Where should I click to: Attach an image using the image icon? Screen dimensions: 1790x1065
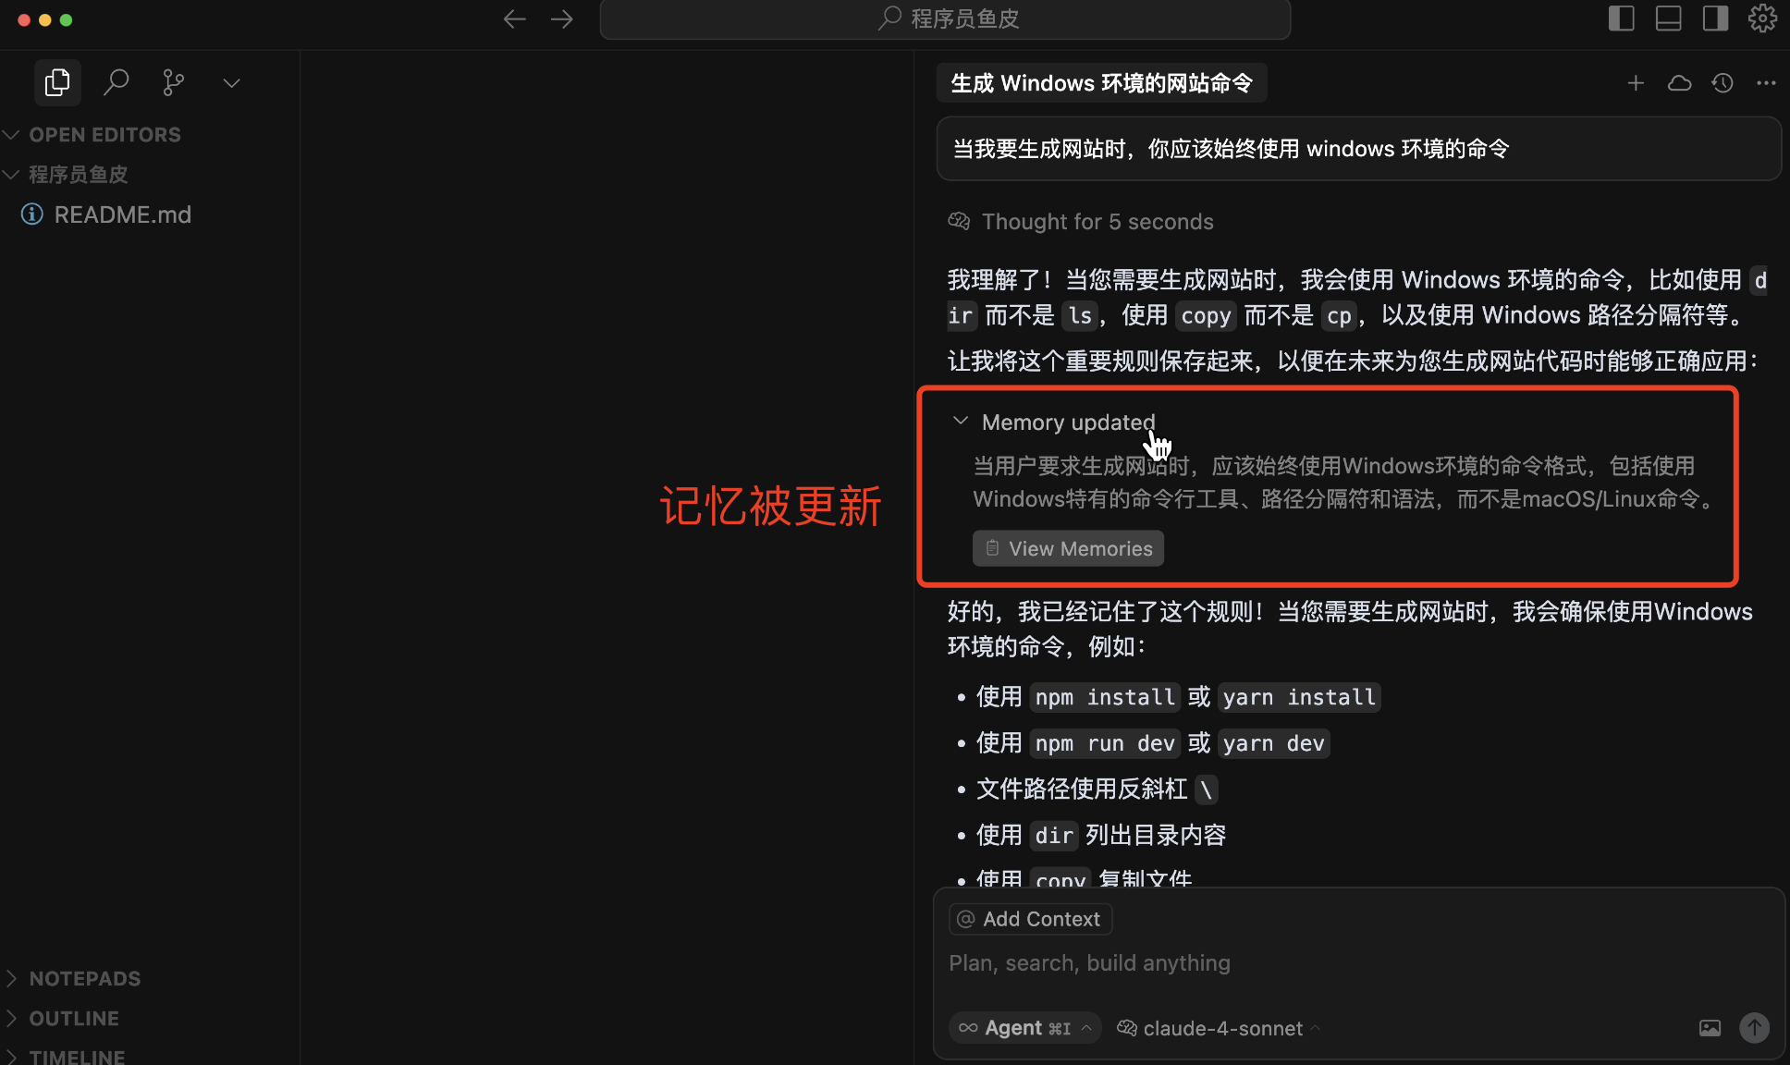coord(1710,1028)
